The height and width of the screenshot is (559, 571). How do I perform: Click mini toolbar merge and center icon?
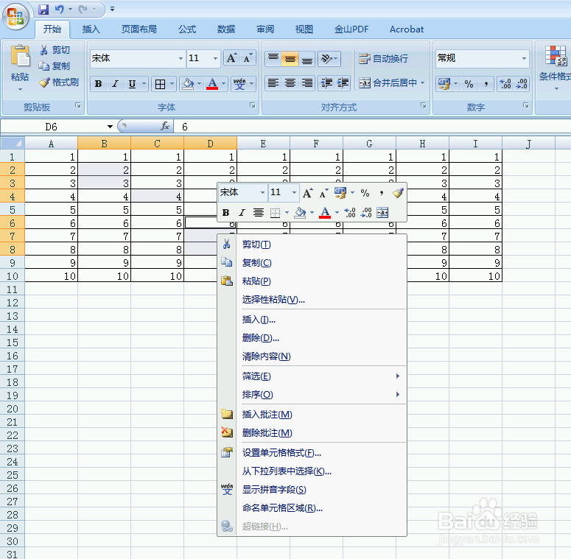click(382, 212)
